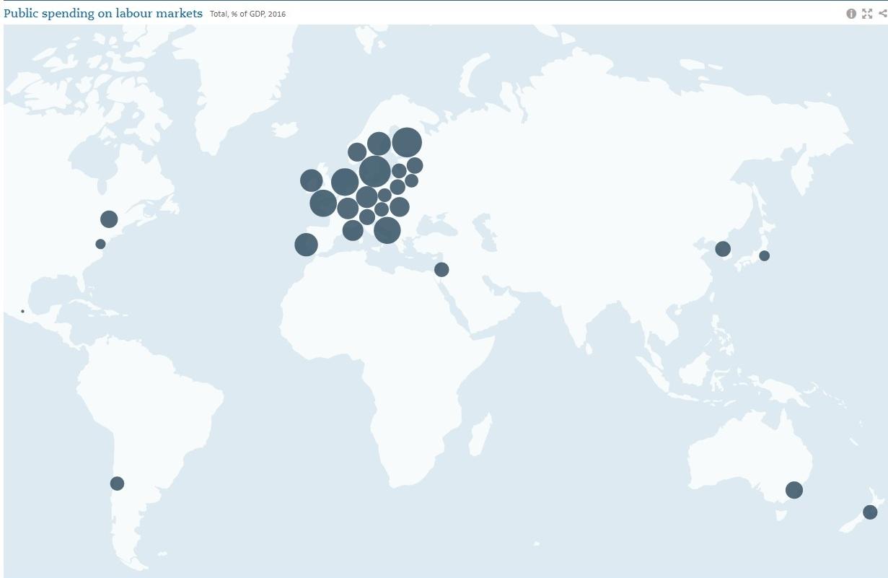The width and height of the screenshot is (888, 578).
Task: Select the bubble over Korea
Action: pos(723,249)
